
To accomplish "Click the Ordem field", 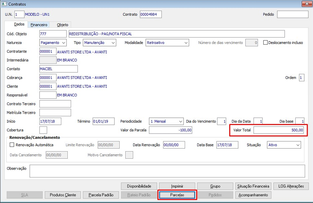I will (302, 78).
